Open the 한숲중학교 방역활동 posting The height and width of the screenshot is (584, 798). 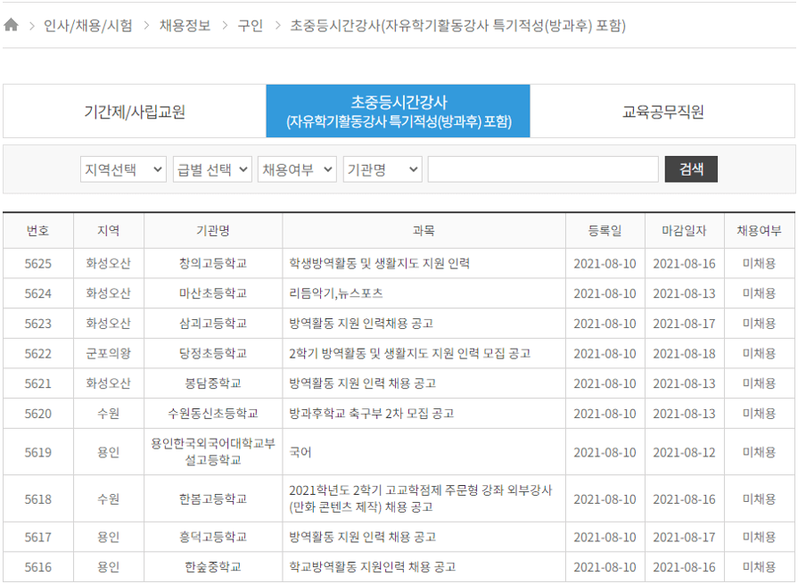point(374,566)
